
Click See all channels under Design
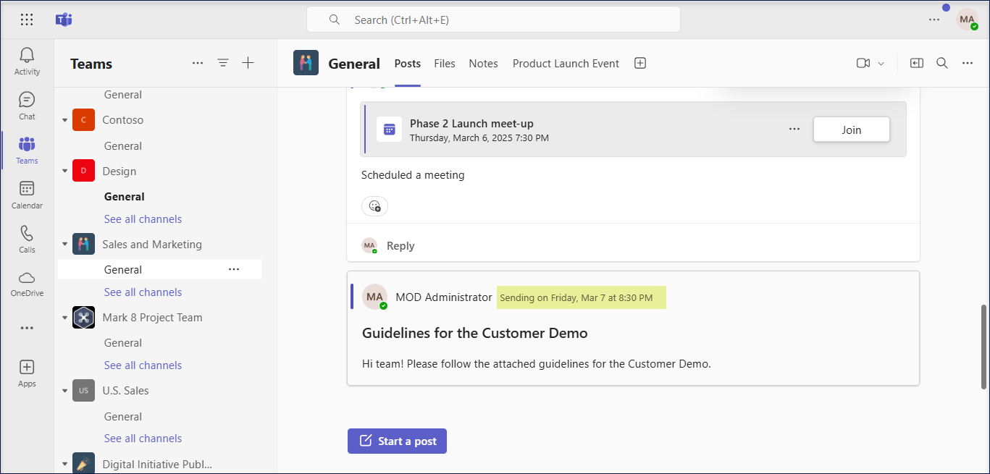143,219
